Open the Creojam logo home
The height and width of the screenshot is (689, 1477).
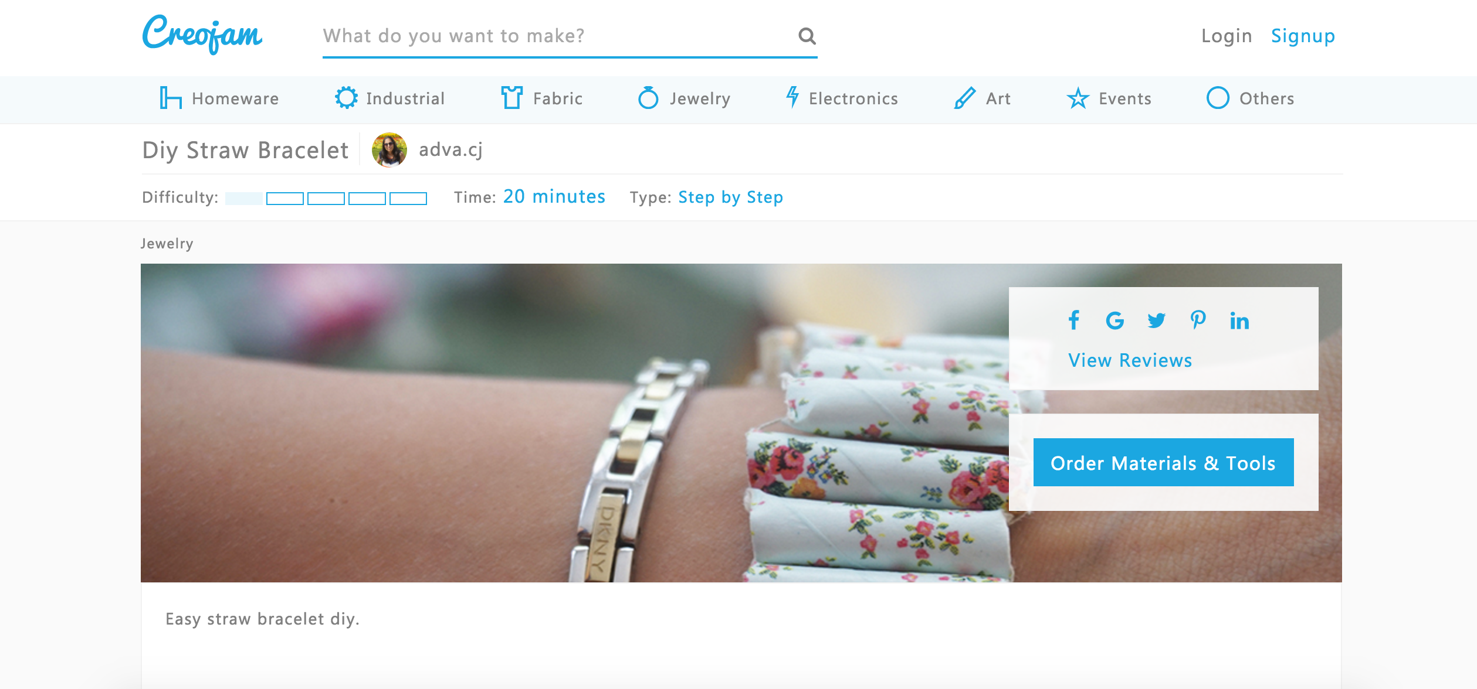pos(202,35)
